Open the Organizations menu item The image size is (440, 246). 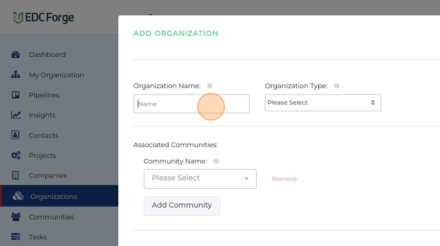pyautogui.click(x=54, y=196)
